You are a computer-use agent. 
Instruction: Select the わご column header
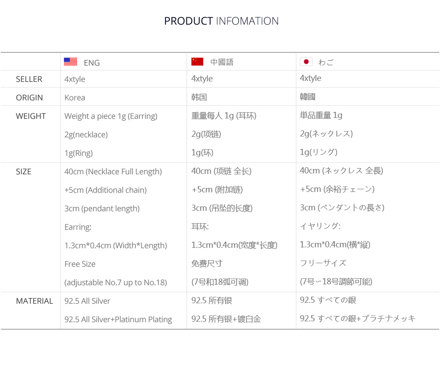(326, 62)
